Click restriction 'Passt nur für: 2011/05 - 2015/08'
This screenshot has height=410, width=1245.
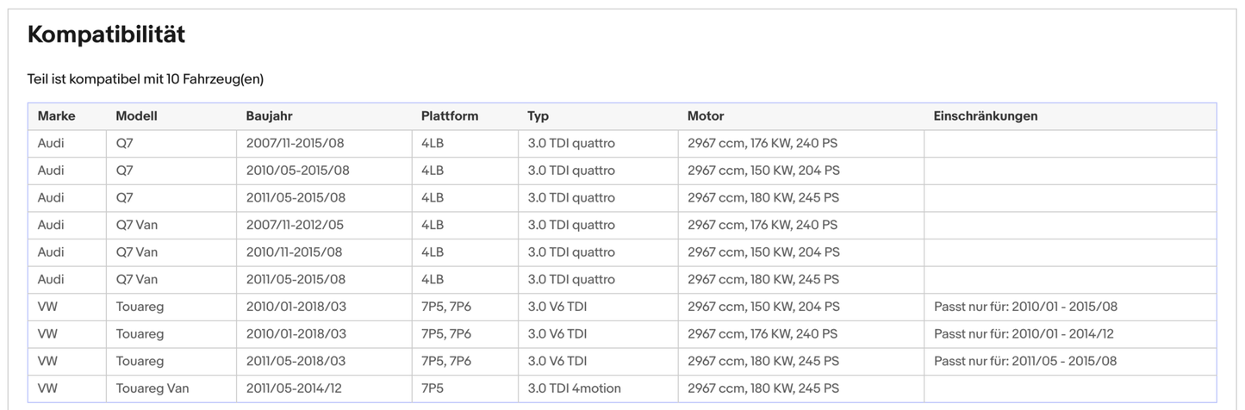(1025, 361)
